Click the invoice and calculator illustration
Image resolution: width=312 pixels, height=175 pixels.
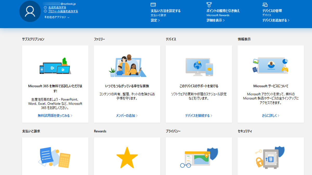click(x=55, y=157)
